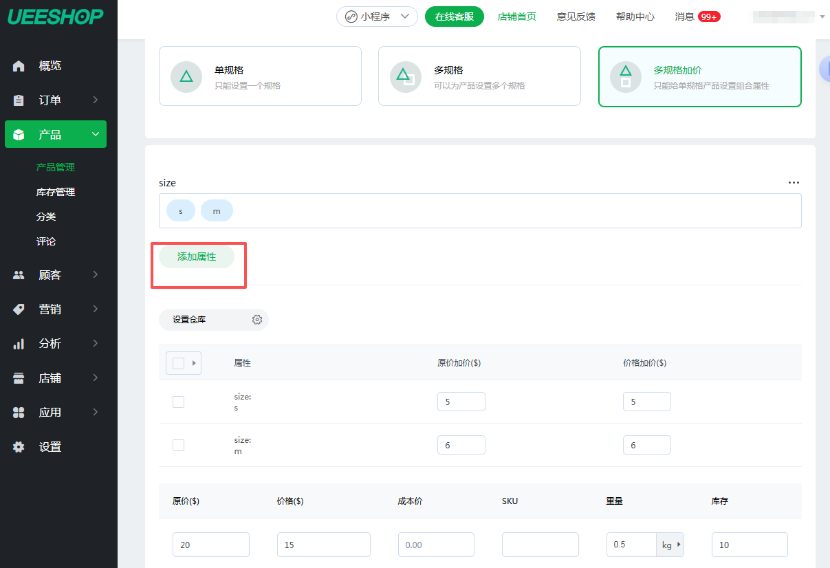Click the 营销 tag icon

tap(19, 309)
